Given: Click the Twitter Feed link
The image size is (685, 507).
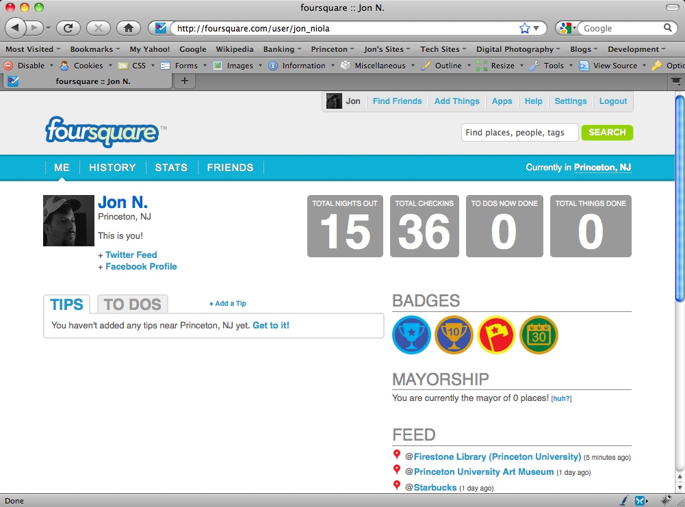Looking at the screenshot, I should [x=131, y=255].
